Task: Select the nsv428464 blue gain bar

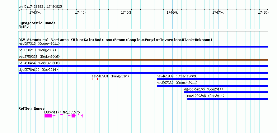Action: click(143, 66)
